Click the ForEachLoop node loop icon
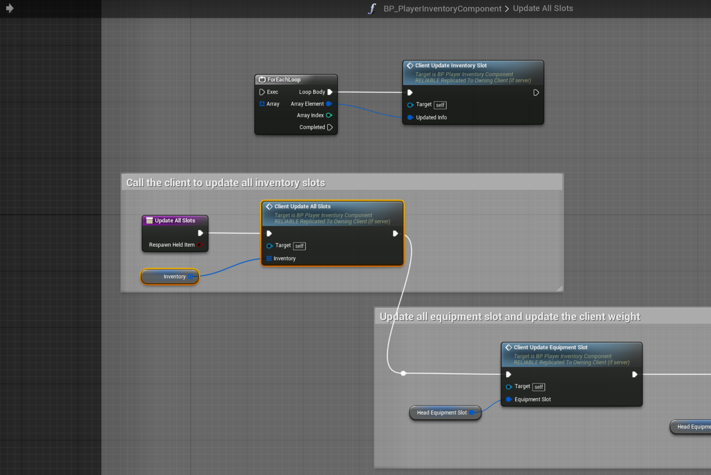Viewport: 711px width, 475px height. [x=262, y=80]
